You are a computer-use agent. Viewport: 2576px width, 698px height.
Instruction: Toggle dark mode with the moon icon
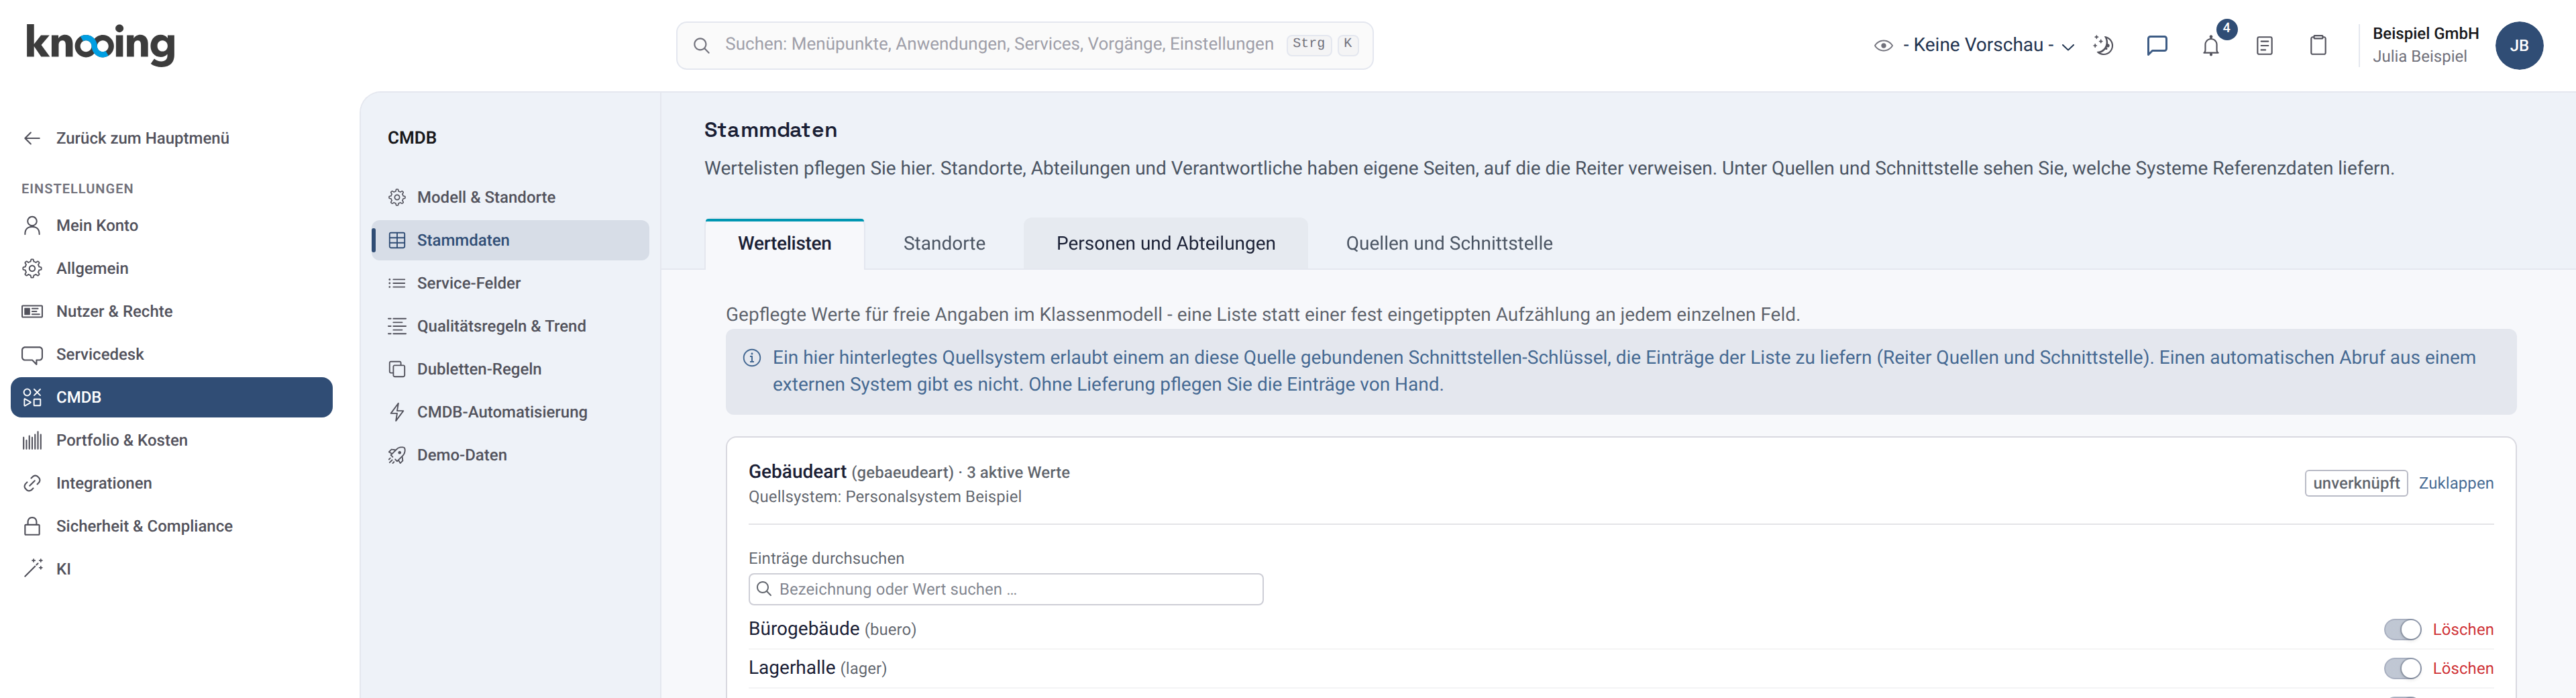point(2103,45)
